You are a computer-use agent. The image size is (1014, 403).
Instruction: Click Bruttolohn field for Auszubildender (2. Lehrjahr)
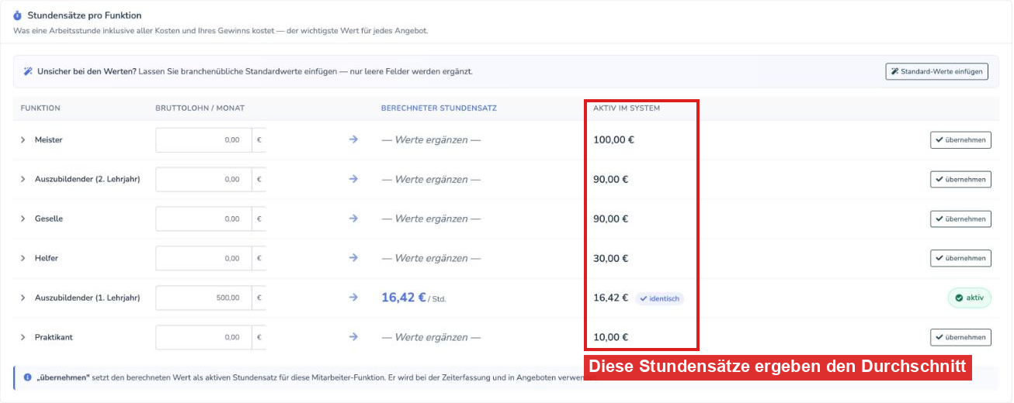203,179
